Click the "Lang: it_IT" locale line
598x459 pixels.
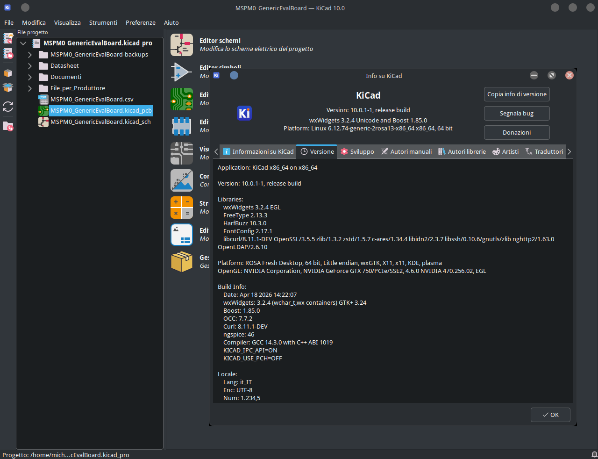click(237, 382)
